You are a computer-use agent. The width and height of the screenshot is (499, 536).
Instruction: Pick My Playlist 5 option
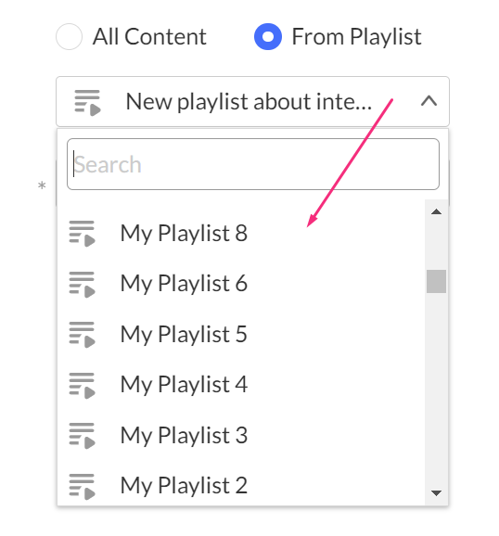(241, 335)
